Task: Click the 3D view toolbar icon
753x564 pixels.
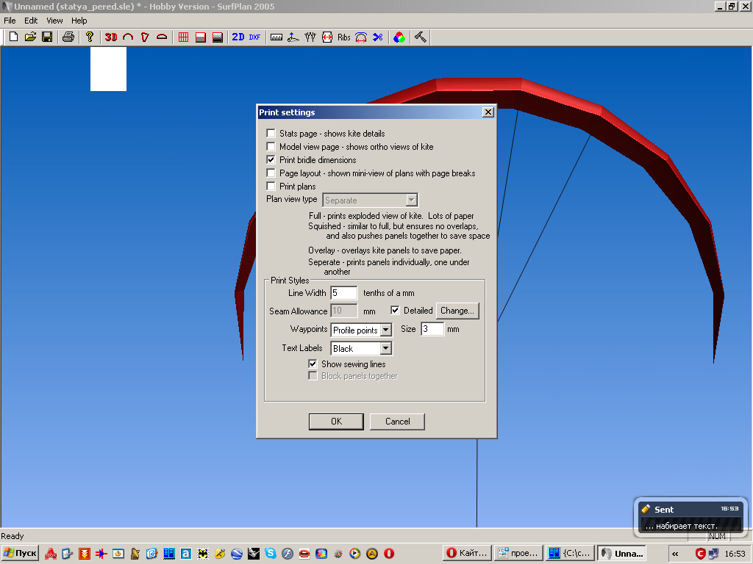Action: click(x=111, y=37)
